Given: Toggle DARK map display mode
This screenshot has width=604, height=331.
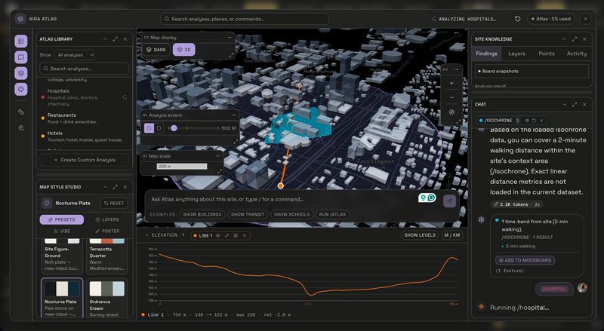Looking at the screenshot, I should coord(156,50).
